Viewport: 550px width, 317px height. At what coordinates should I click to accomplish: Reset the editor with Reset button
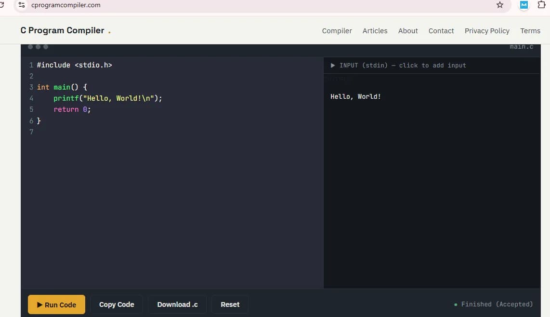pyautogui.click(x=230, y=304)
